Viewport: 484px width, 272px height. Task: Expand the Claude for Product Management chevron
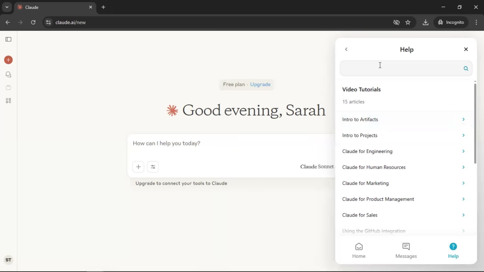[464, 199]
